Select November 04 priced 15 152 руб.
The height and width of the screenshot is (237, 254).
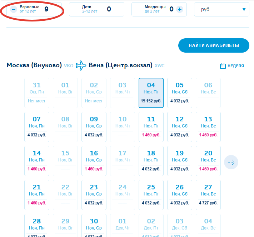pyautogui.click(x=151, y=92)
